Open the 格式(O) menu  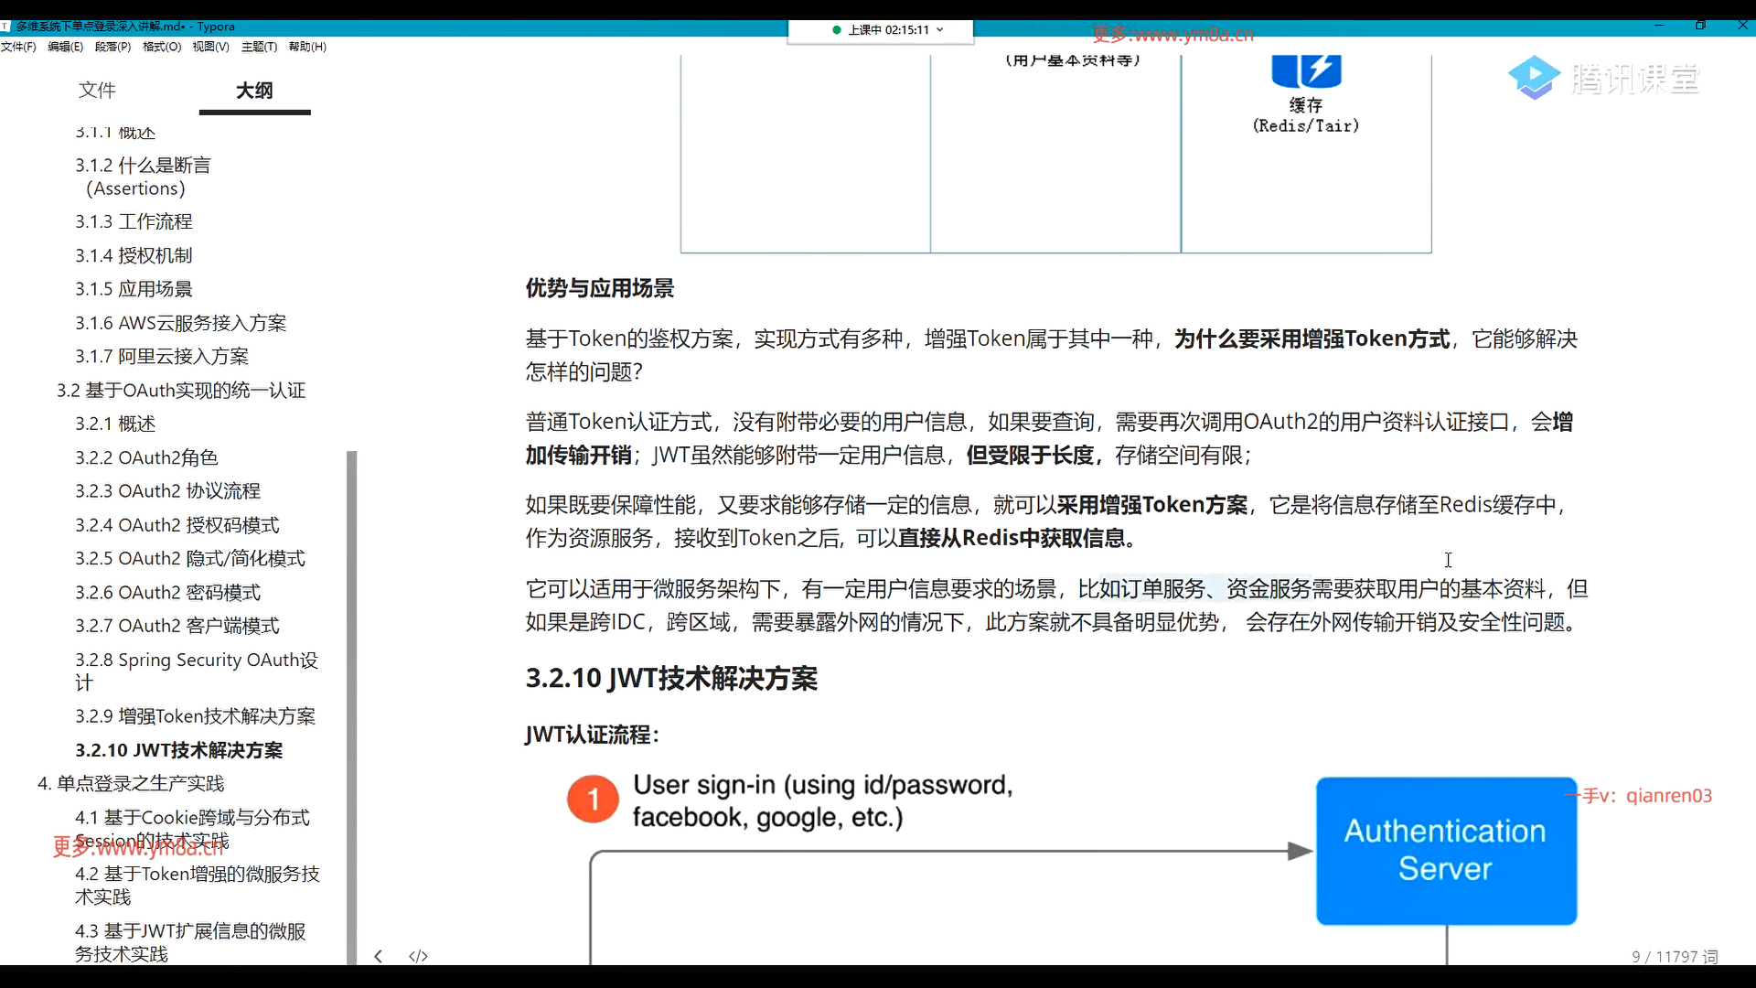pos(162,47)
